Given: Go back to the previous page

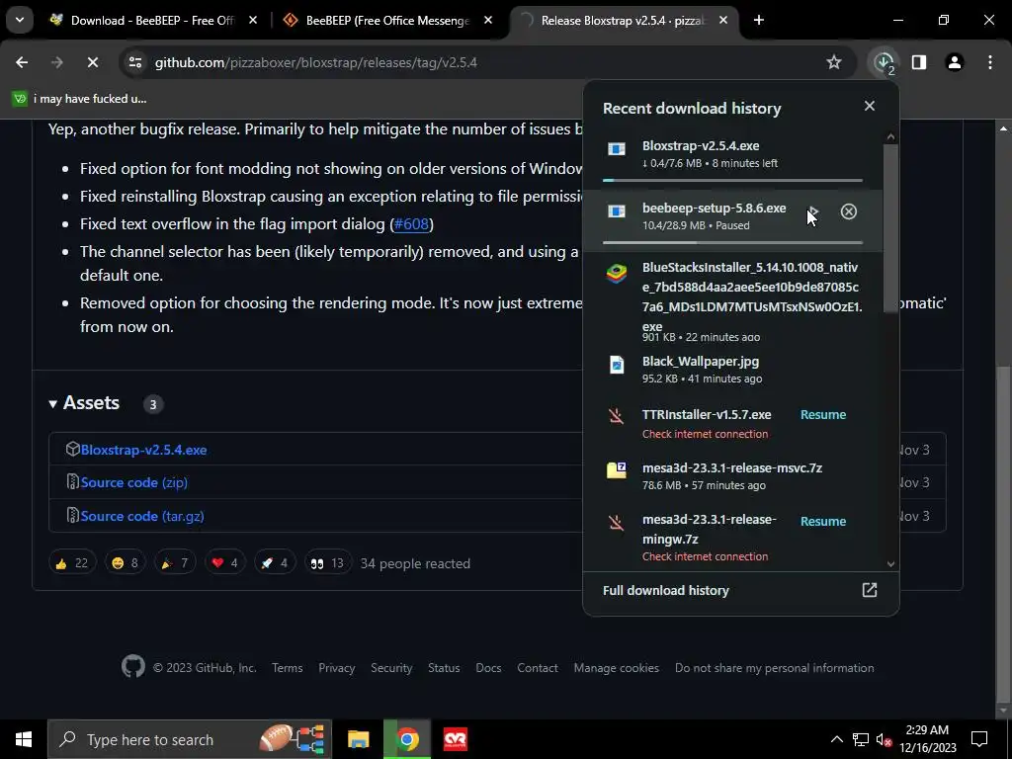Looking at the screenshot, I should pos(22,62).
